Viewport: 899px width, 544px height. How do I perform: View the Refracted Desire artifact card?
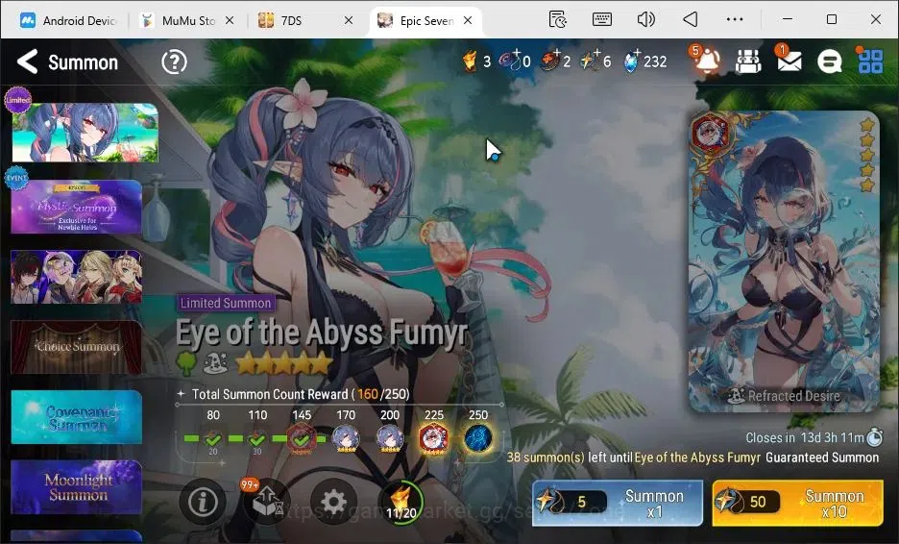click(x=784, y=261)
